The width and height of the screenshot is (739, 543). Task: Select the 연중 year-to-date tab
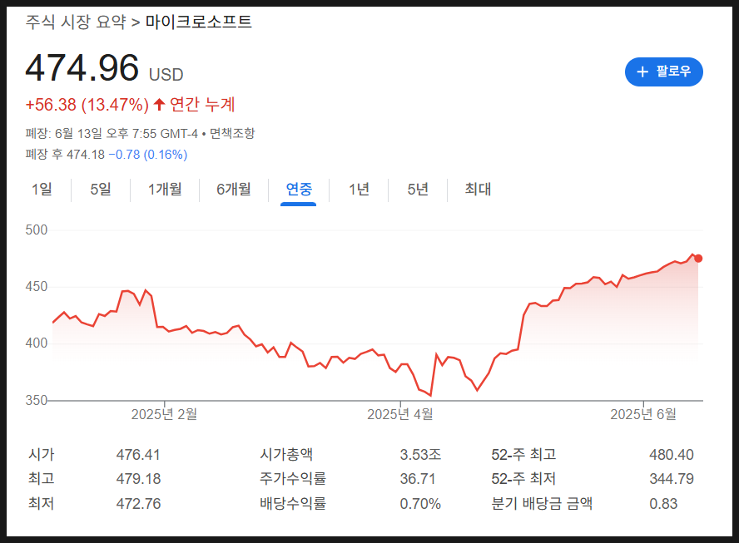coord(299,190)
